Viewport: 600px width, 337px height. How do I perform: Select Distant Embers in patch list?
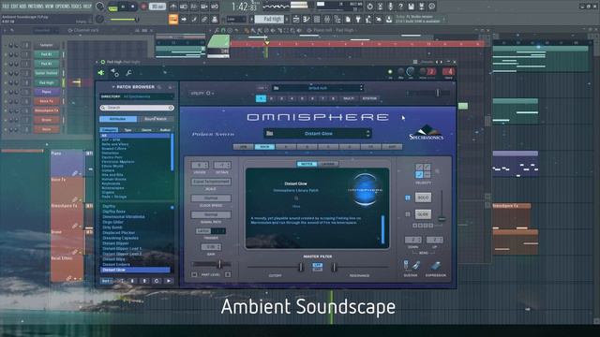[x=116, y=264]
